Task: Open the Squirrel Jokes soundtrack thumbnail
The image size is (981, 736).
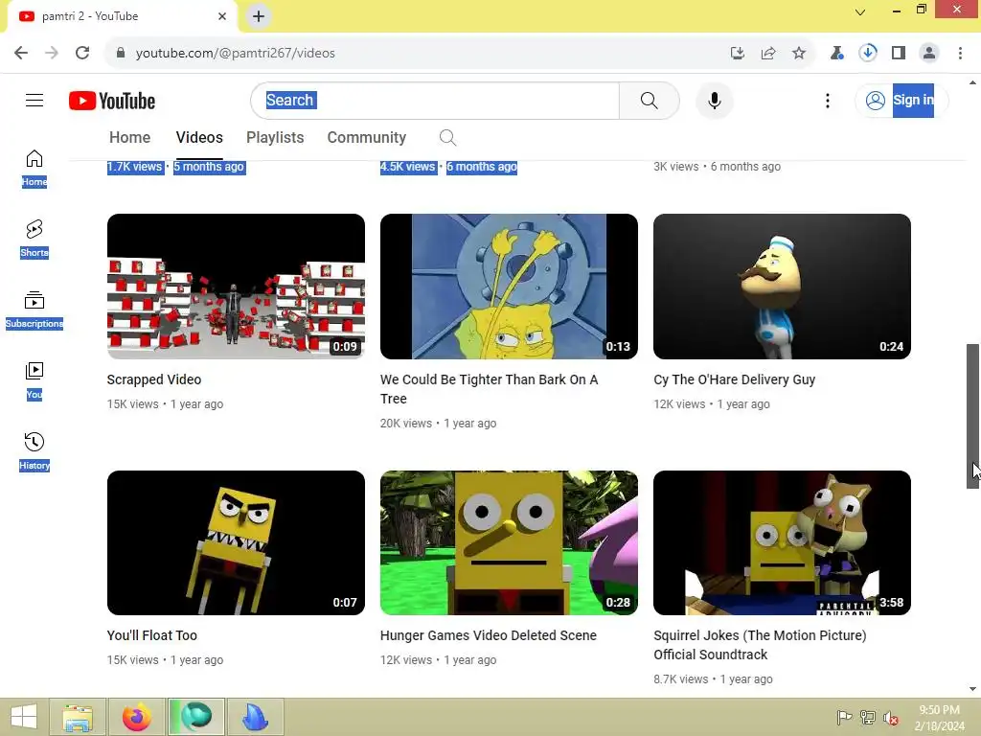Action: 782,542
